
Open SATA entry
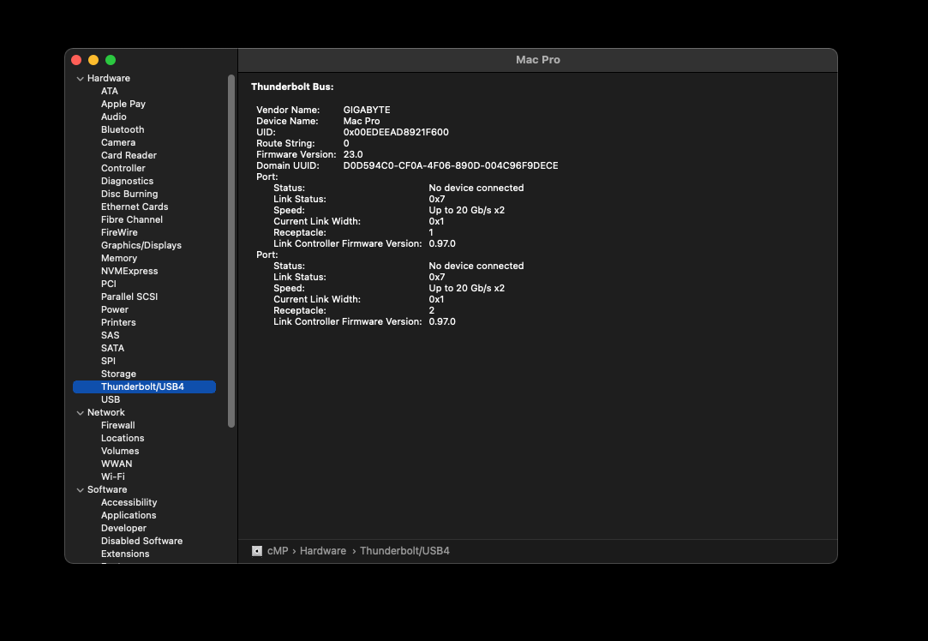[112, 348]
